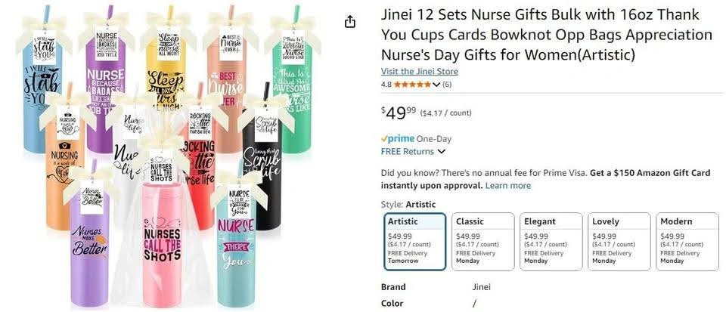Choose the Artistic style option

coord(414,241)
